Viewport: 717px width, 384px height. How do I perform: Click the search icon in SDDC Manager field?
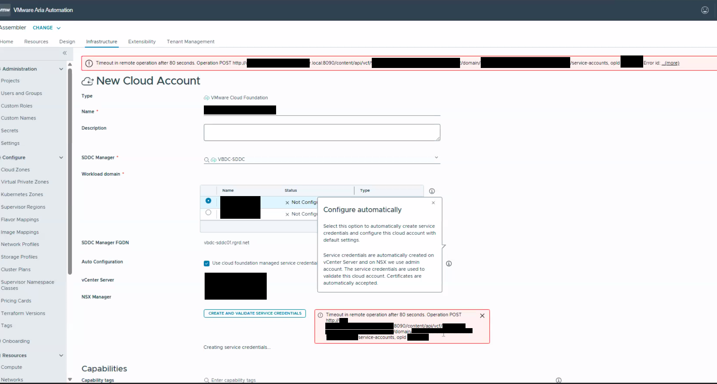(207, 160)
